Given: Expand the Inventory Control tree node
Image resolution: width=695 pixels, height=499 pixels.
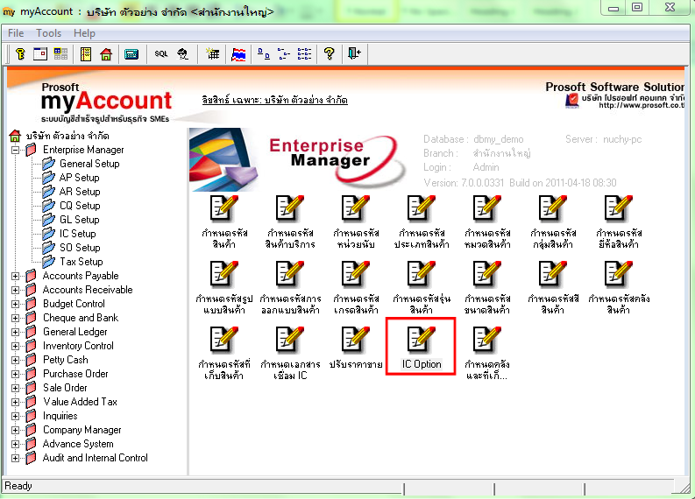Looking at the screenshot, I should 15,346.
